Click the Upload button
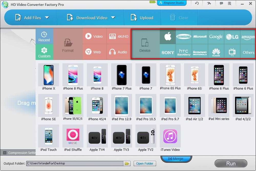This screenshot has width=256, height=171. (x=142, y=18)
